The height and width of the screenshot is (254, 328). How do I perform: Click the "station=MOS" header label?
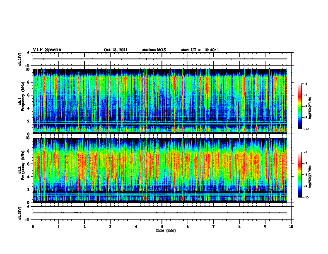(154, 50)
